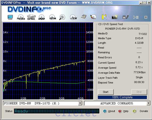Viewport: 152px width, 120px height.
Task: Click the Media Type value DVD-R
Action: [x=139, y=38]
